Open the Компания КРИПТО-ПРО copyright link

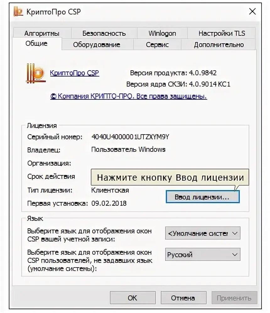128,96
